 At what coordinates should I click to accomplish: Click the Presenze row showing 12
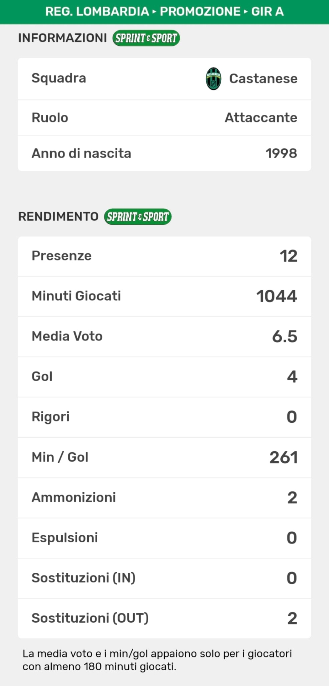click(164, 256)
